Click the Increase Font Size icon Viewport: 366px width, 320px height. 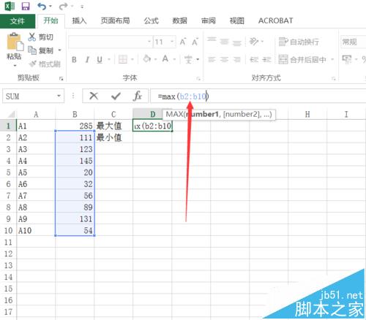pyautogui.click(x=183, y=42)
